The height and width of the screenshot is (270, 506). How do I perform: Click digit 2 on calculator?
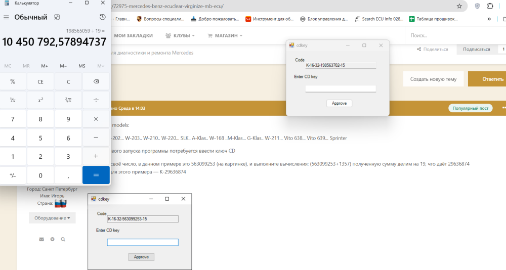click(40, 156)
